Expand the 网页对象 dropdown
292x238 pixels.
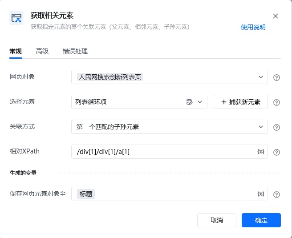click(x=261, y=77)
